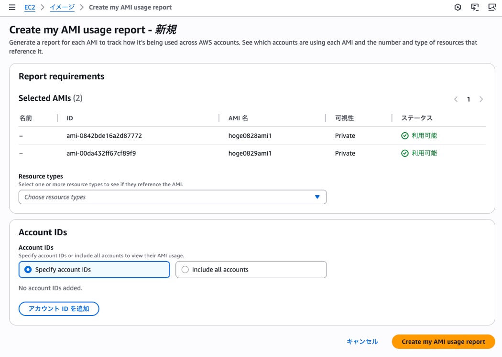This screenshot has width=502, height=357.
Task: Select the Include all accounts radio option
Action: pyautogui.click(x=251, y=270)
